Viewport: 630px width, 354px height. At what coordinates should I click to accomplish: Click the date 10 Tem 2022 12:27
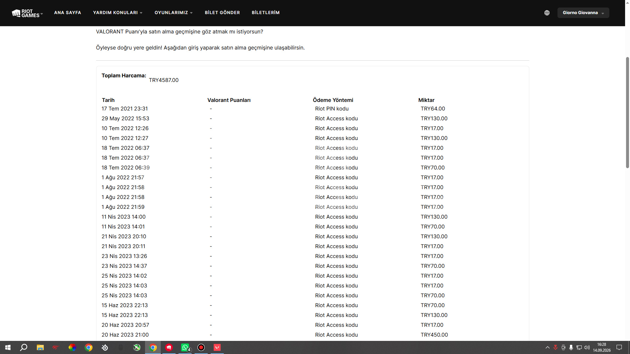(x=125, y=138)
